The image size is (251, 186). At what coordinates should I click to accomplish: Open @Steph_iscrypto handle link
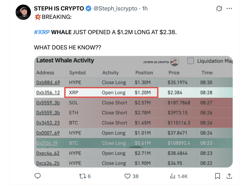click(115, 8)
